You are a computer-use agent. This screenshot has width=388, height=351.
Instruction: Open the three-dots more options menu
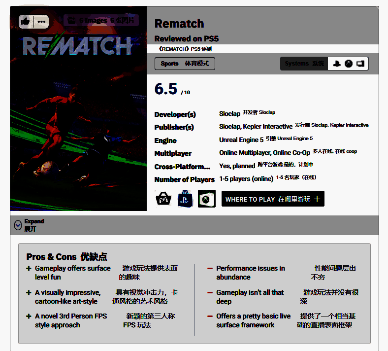point(41,21)
